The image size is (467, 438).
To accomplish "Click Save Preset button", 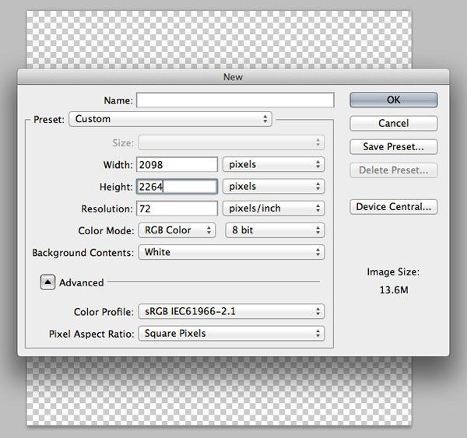I will [x=393, y=147].
